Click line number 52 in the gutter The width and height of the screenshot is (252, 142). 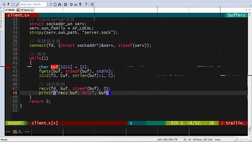(15, 110)
